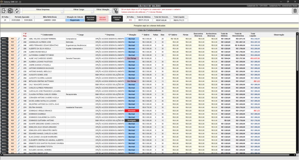
Task: Click MAIS button in Aires Fernando row
Action: pos(4,45)
